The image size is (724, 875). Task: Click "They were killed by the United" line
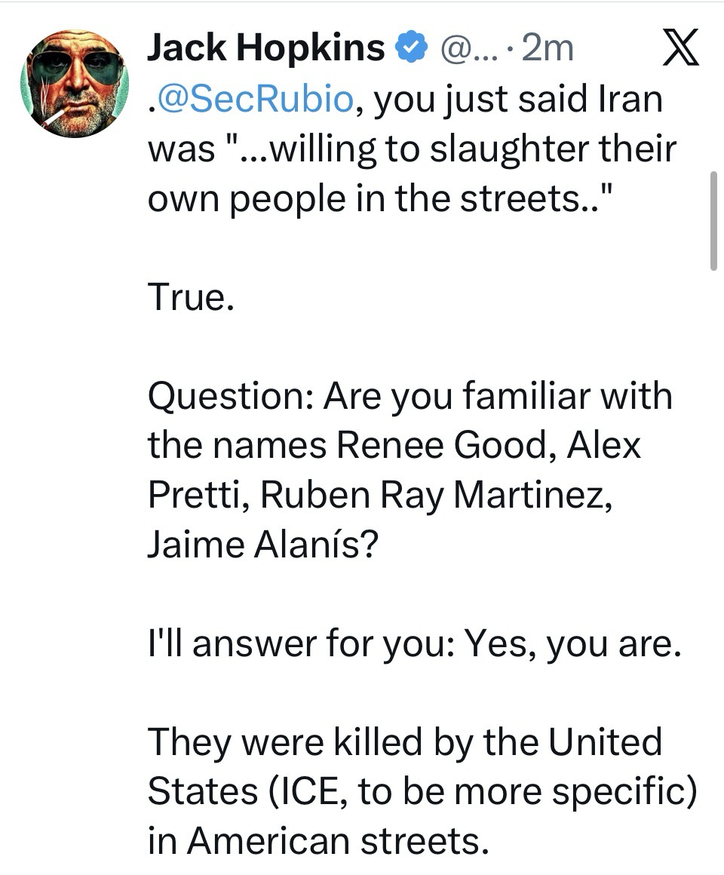[404, 741]
